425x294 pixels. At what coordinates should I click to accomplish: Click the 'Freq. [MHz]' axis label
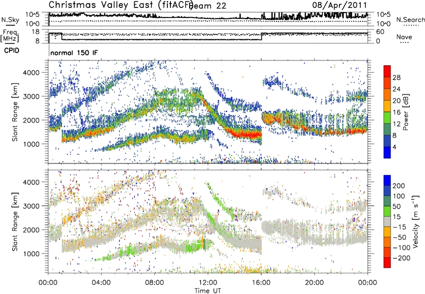click(x=10, y=36)
